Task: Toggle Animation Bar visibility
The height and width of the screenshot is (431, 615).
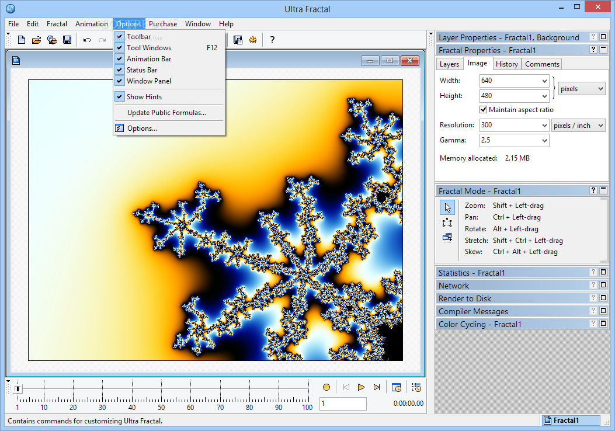Action: pyautogui.click(x=169, y=59)
